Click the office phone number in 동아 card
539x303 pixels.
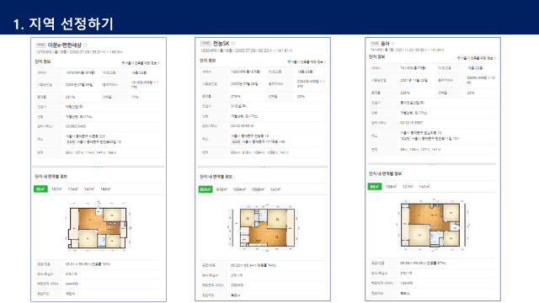pos(412,123)
